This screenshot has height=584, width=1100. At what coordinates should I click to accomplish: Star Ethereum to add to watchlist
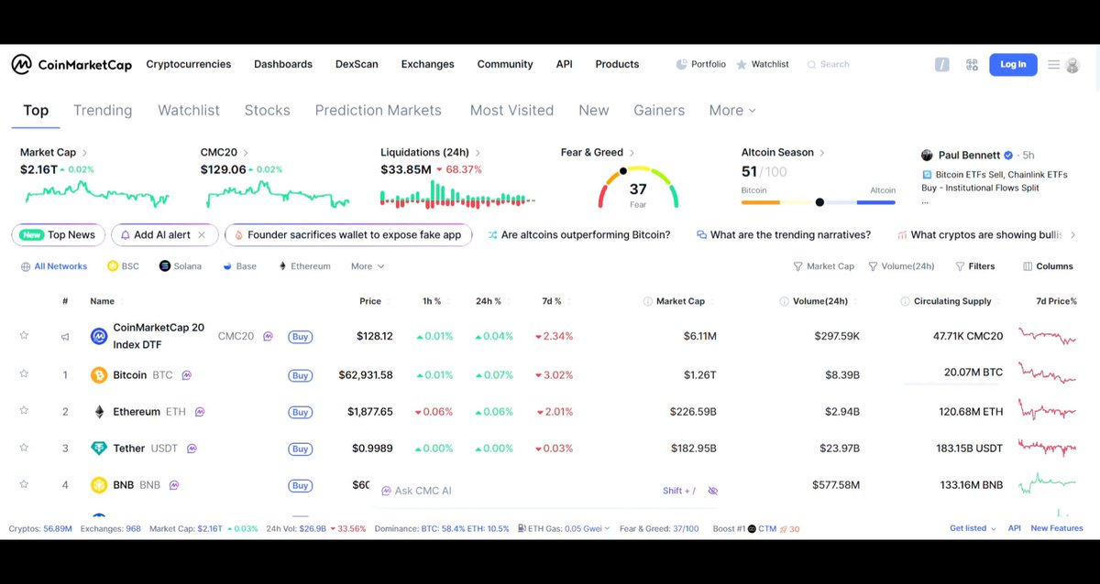[x=24, y=411]
